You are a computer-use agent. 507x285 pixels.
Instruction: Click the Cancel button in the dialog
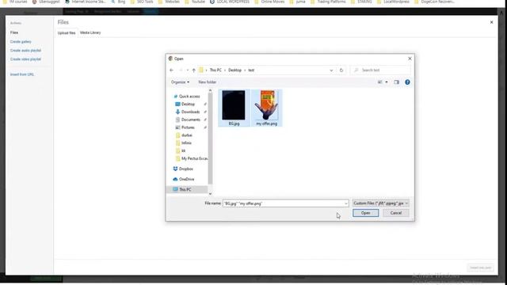[396, 213]
